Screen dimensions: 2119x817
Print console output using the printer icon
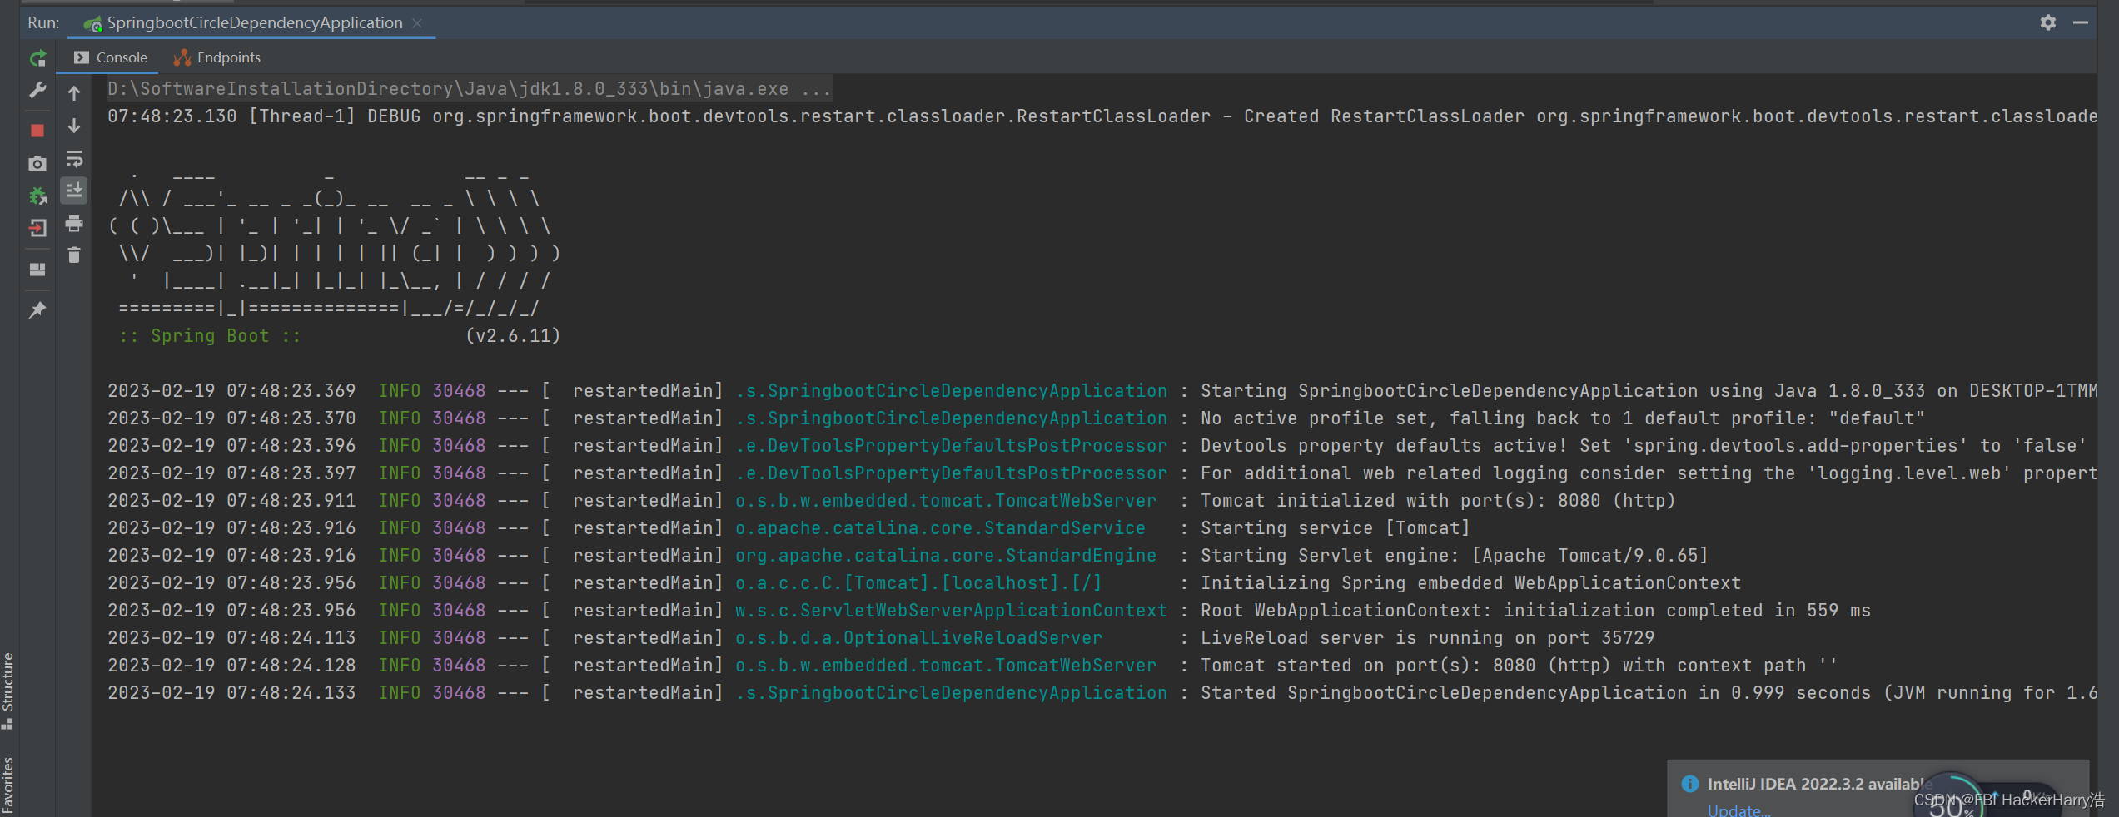tap(74, 223)
